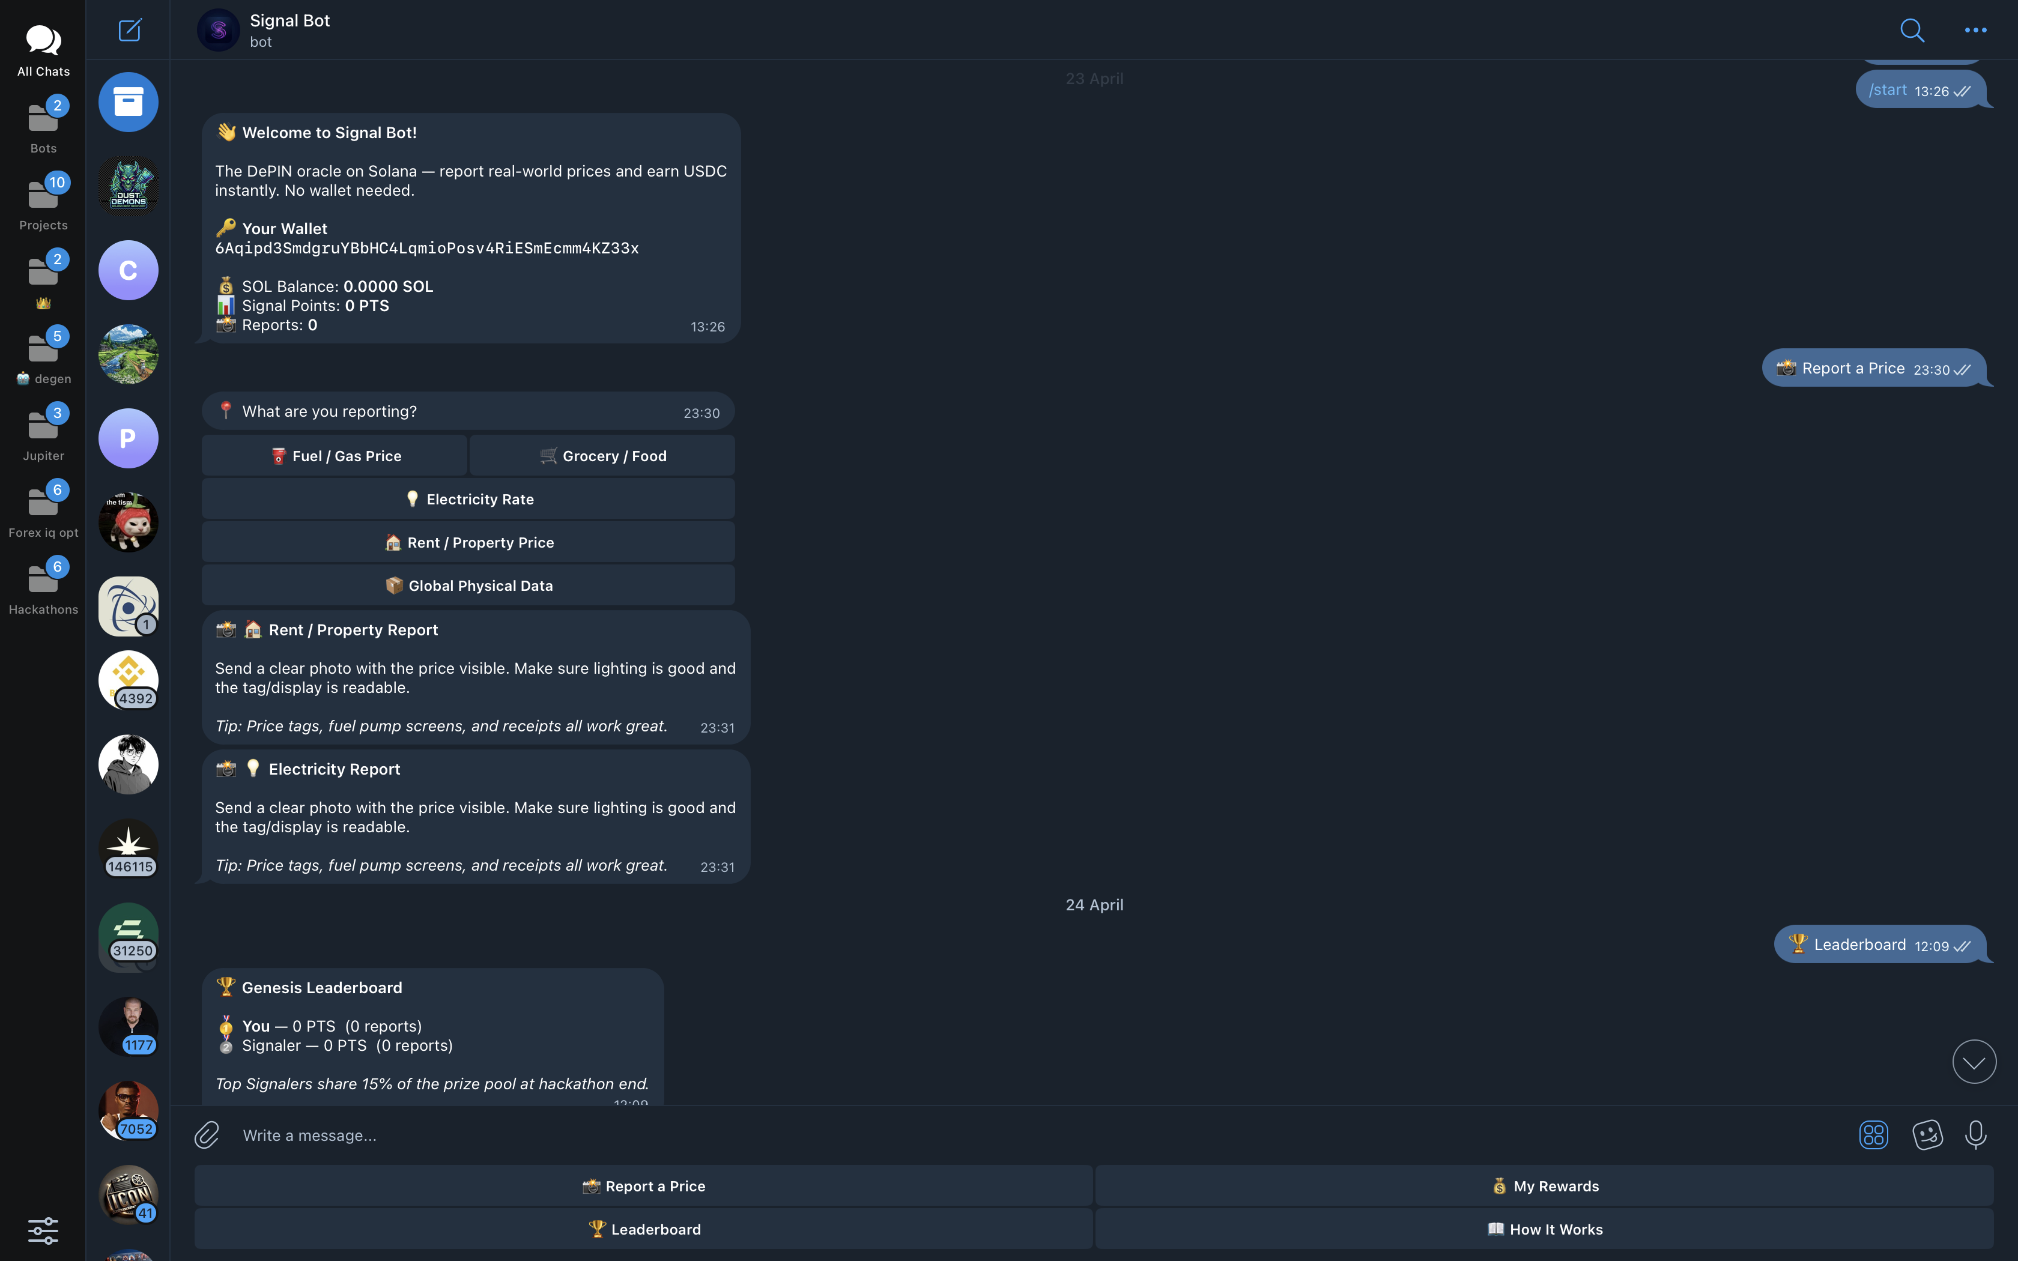The image size is (2018, 1261).
Task: Open the search icon in chat header
Action: coord(1912,30)
